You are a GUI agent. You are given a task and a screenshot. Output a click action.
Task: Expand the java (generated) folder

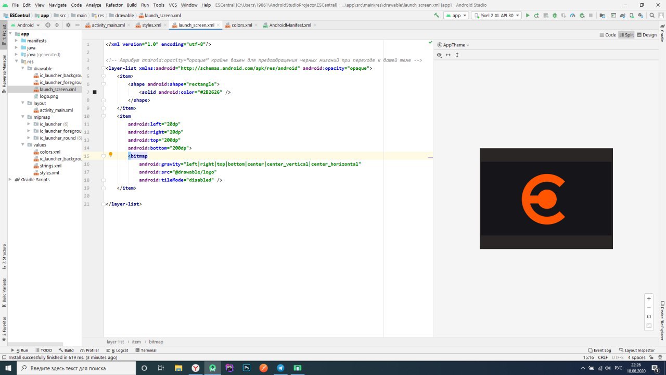tap(17, 55)
